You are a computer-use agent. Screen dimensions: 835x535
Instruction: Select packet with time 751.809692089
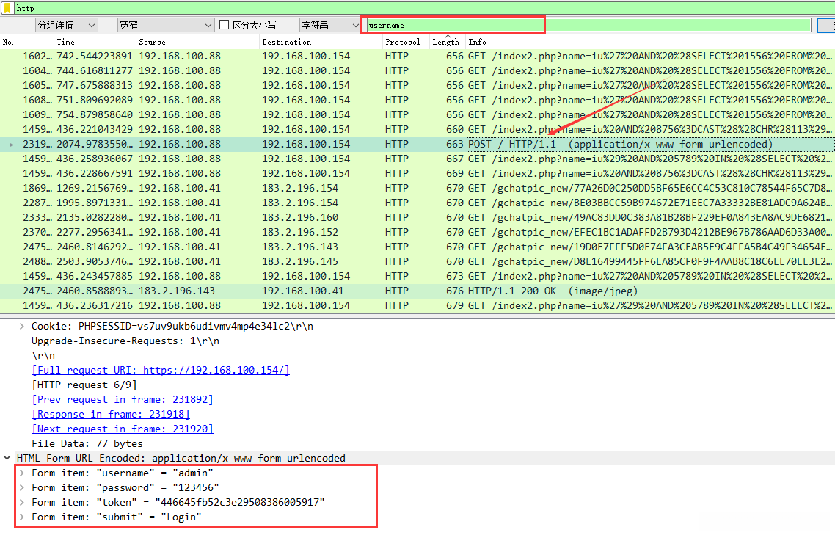coord(417,101)
